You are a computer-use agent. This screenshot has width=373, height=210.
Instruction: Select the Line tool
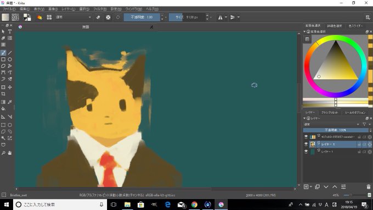point(10,53)
